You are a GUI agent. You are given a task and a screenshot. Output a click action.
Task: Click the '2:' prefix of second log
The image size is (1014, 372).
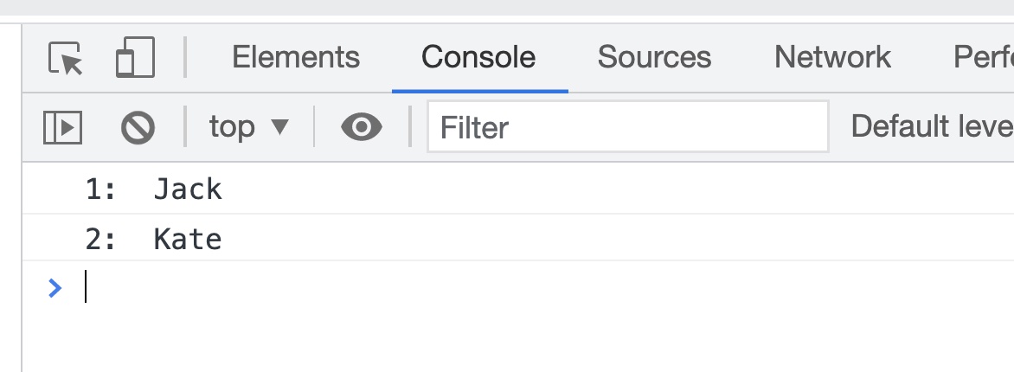pos(100,239)
